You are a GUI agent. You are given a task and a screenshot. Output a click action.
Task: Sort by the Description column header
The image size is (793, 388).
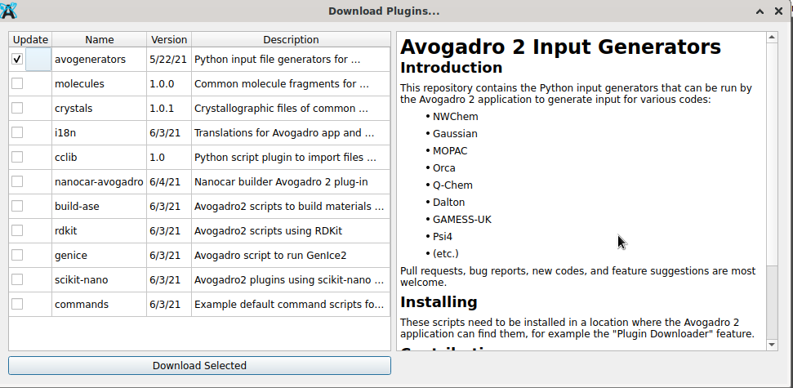pyautogui.click(x=291, y=39)
